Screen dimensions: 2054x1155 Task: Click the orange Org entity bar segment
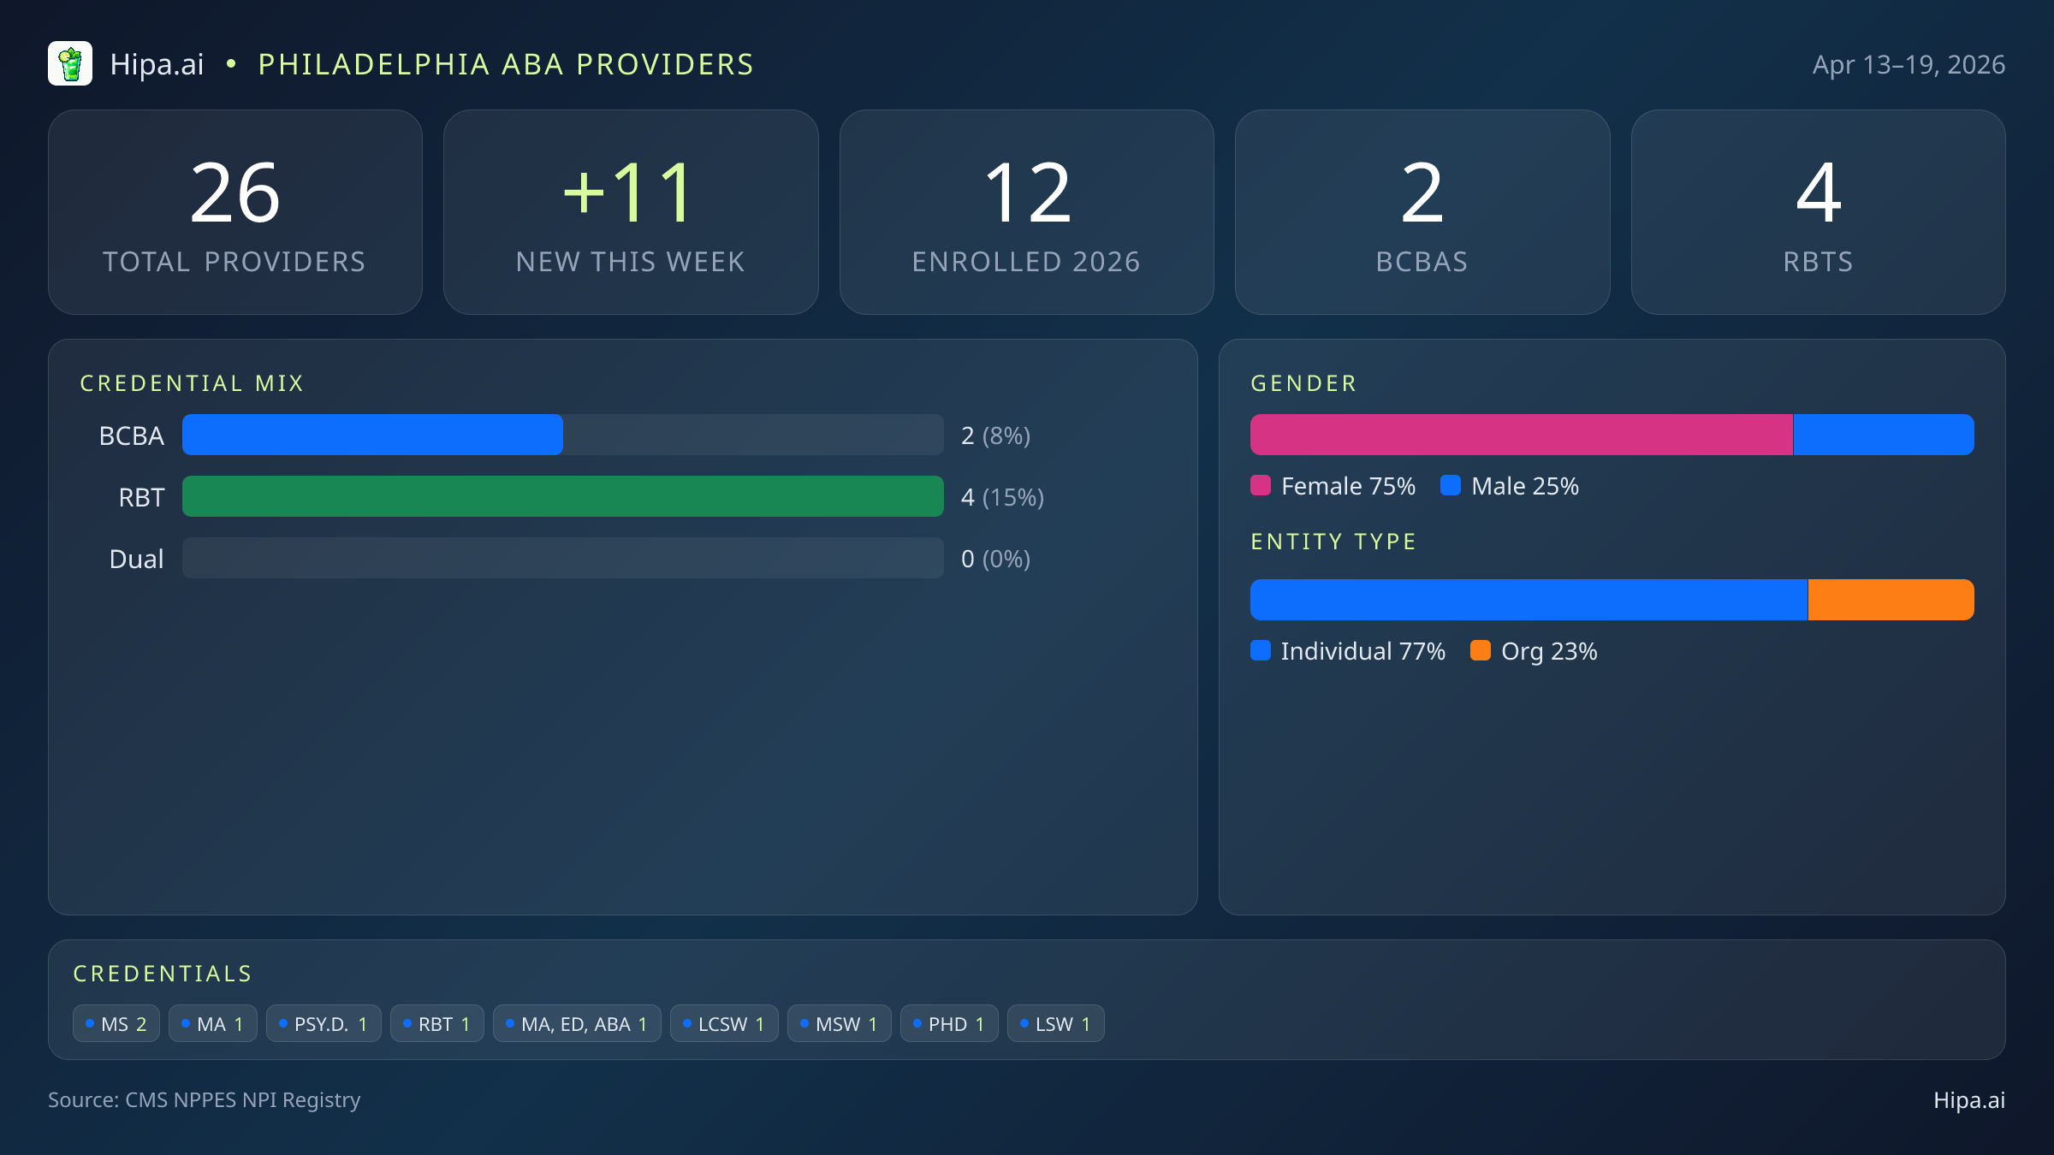[1891, 600]
